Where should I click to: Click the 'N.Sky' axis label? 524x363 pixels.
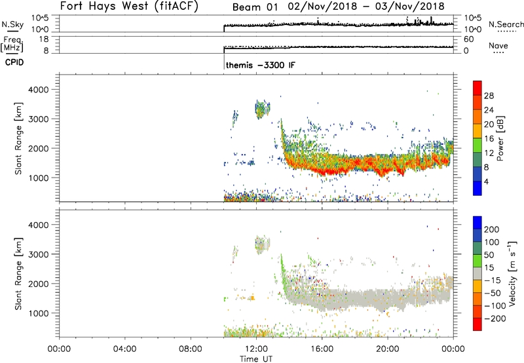(x=12, y=24)
